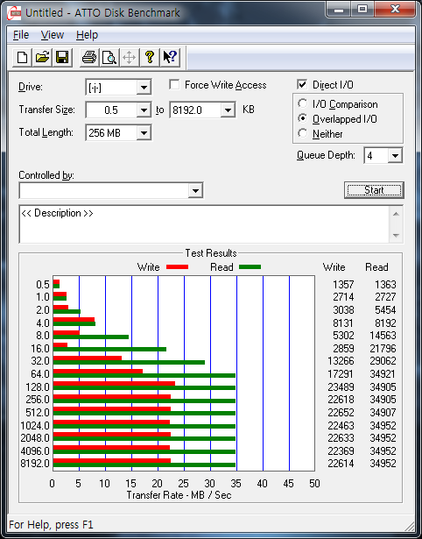Expand the Controlled by combo box
The width and height of the screenshot is (422, 539).
pyautogui.click(x=195, y=191)
